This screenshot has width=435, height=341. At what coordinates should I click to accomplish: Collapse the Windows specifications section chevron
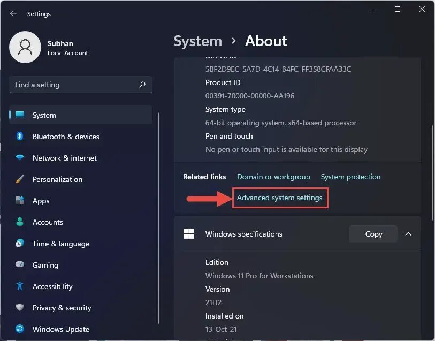[408, 234]
